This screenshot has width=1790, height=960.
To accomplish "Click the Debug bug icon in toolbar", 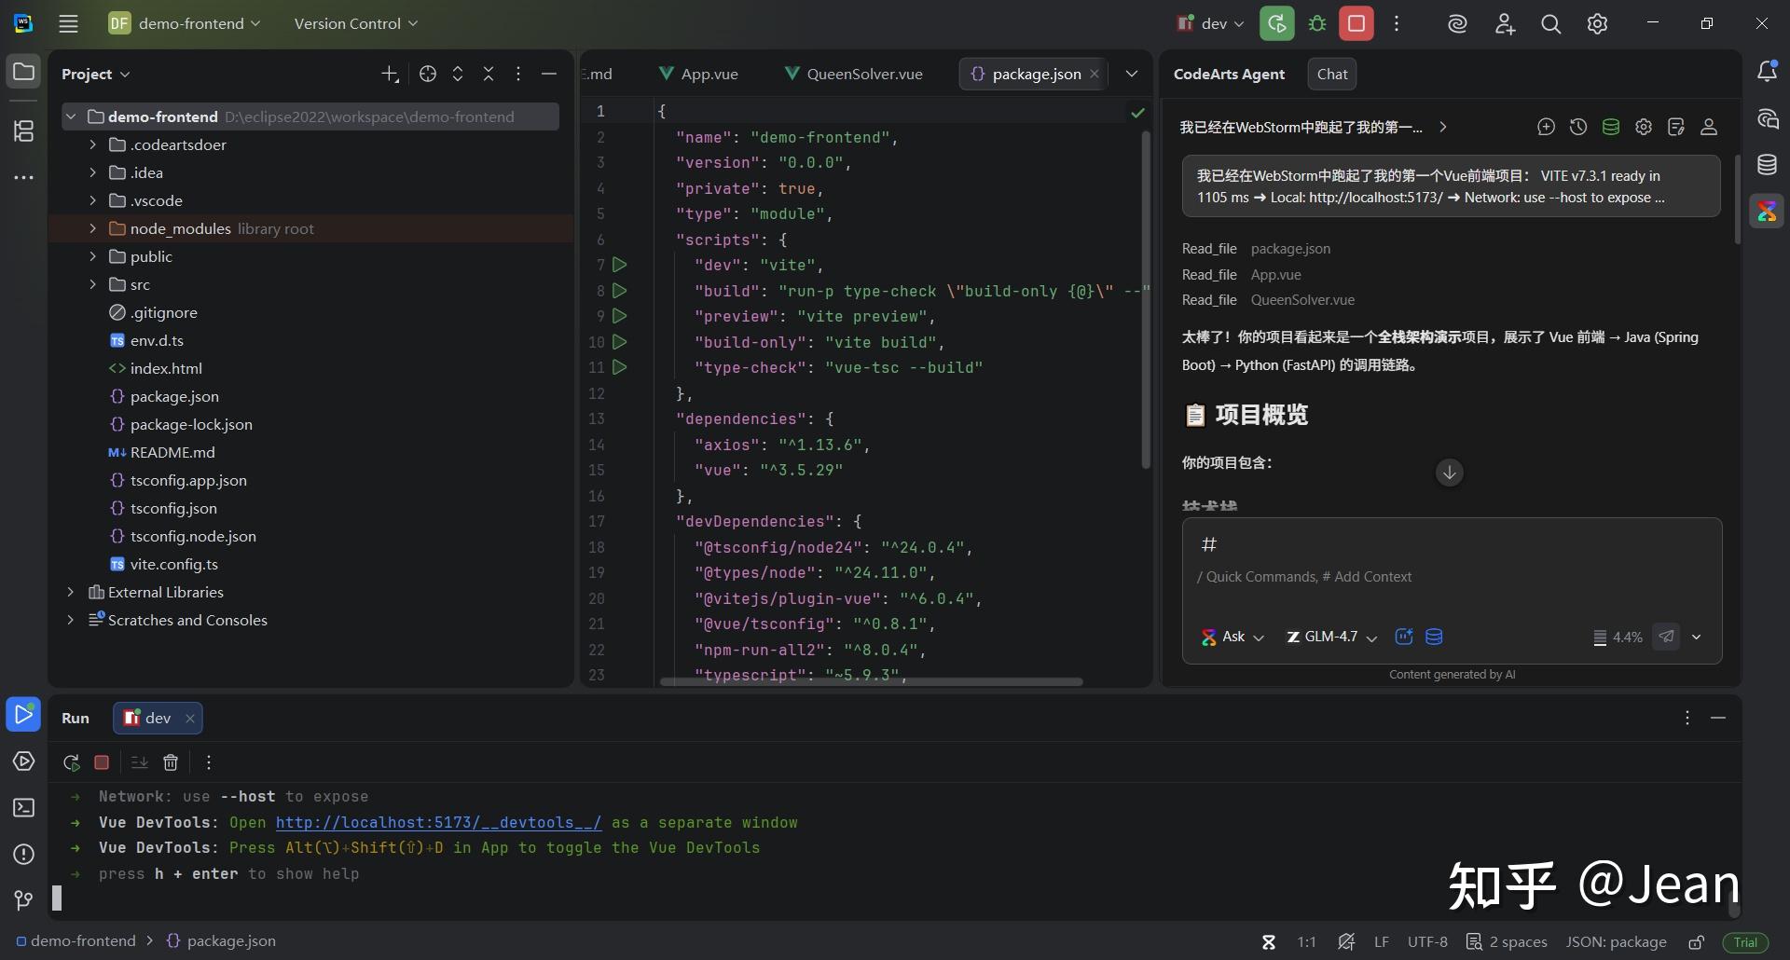I will (1317, 23).
